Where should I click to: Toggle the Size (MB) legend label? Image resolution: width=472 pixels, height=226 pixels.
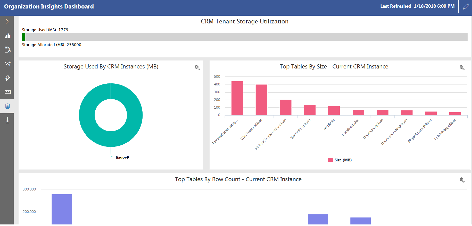point(343,160)
